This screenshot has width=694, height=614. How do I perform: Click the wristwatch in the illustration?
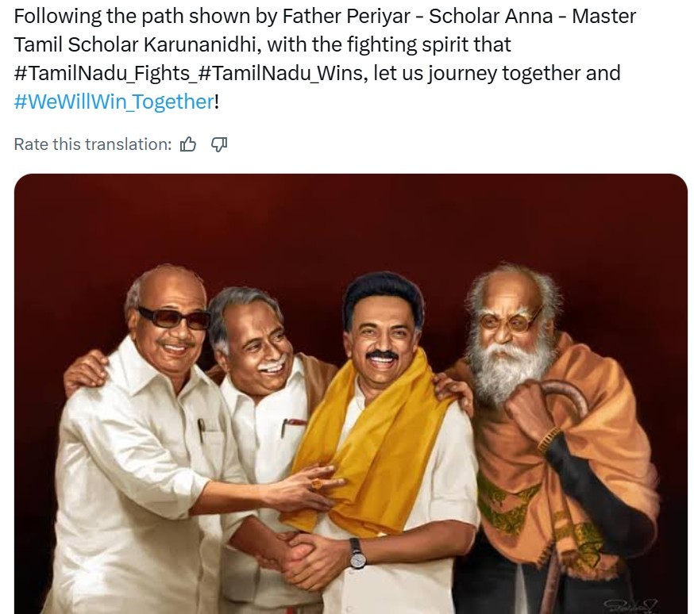coord(357,554)
